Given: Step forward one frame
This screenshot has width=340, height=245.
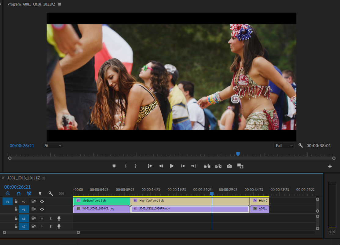Looking at the screenshot, I should click(x=183, y=166).
